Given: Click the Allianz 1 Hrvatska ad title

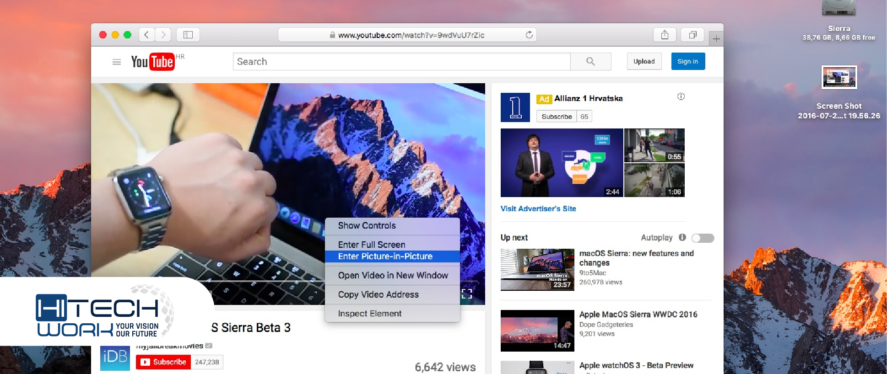Looking at the screenshot, I should click(x=588, y=98).
